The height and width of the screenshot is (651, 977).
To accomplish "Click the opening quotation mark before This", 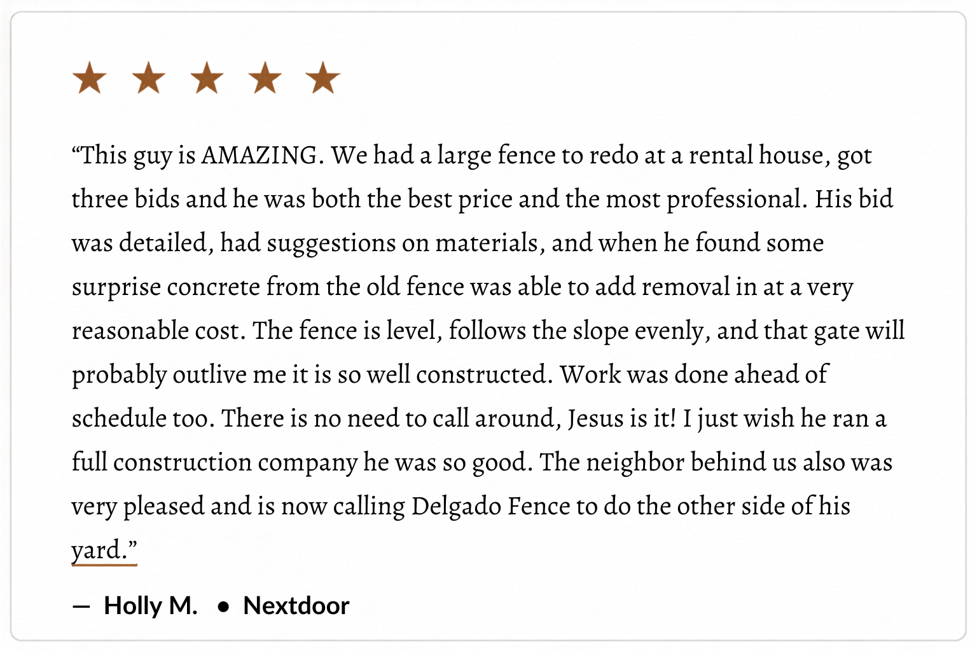I will tap(76, 150).
